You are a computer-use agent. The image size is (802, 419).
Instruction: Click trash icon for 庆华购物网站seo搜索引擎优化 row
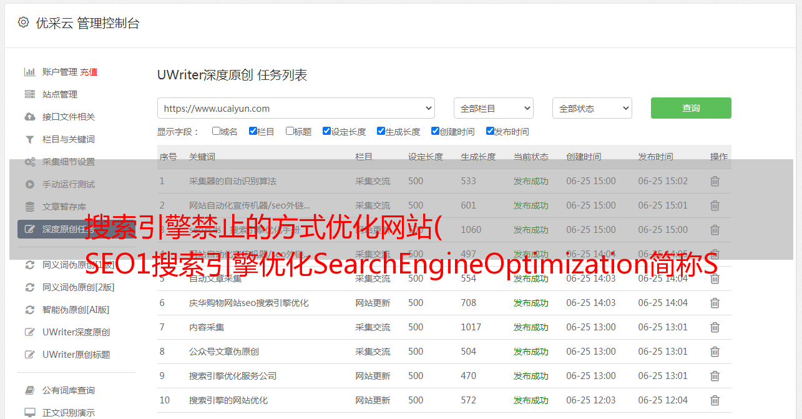click(715, 303)
